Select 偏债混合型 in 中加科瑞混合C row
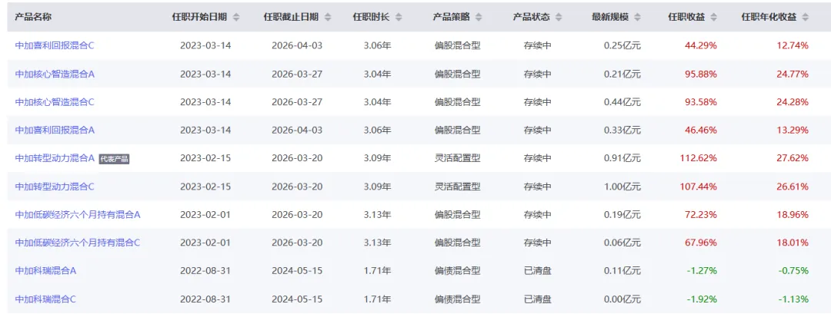831x314 pixels. click(457, 299)
